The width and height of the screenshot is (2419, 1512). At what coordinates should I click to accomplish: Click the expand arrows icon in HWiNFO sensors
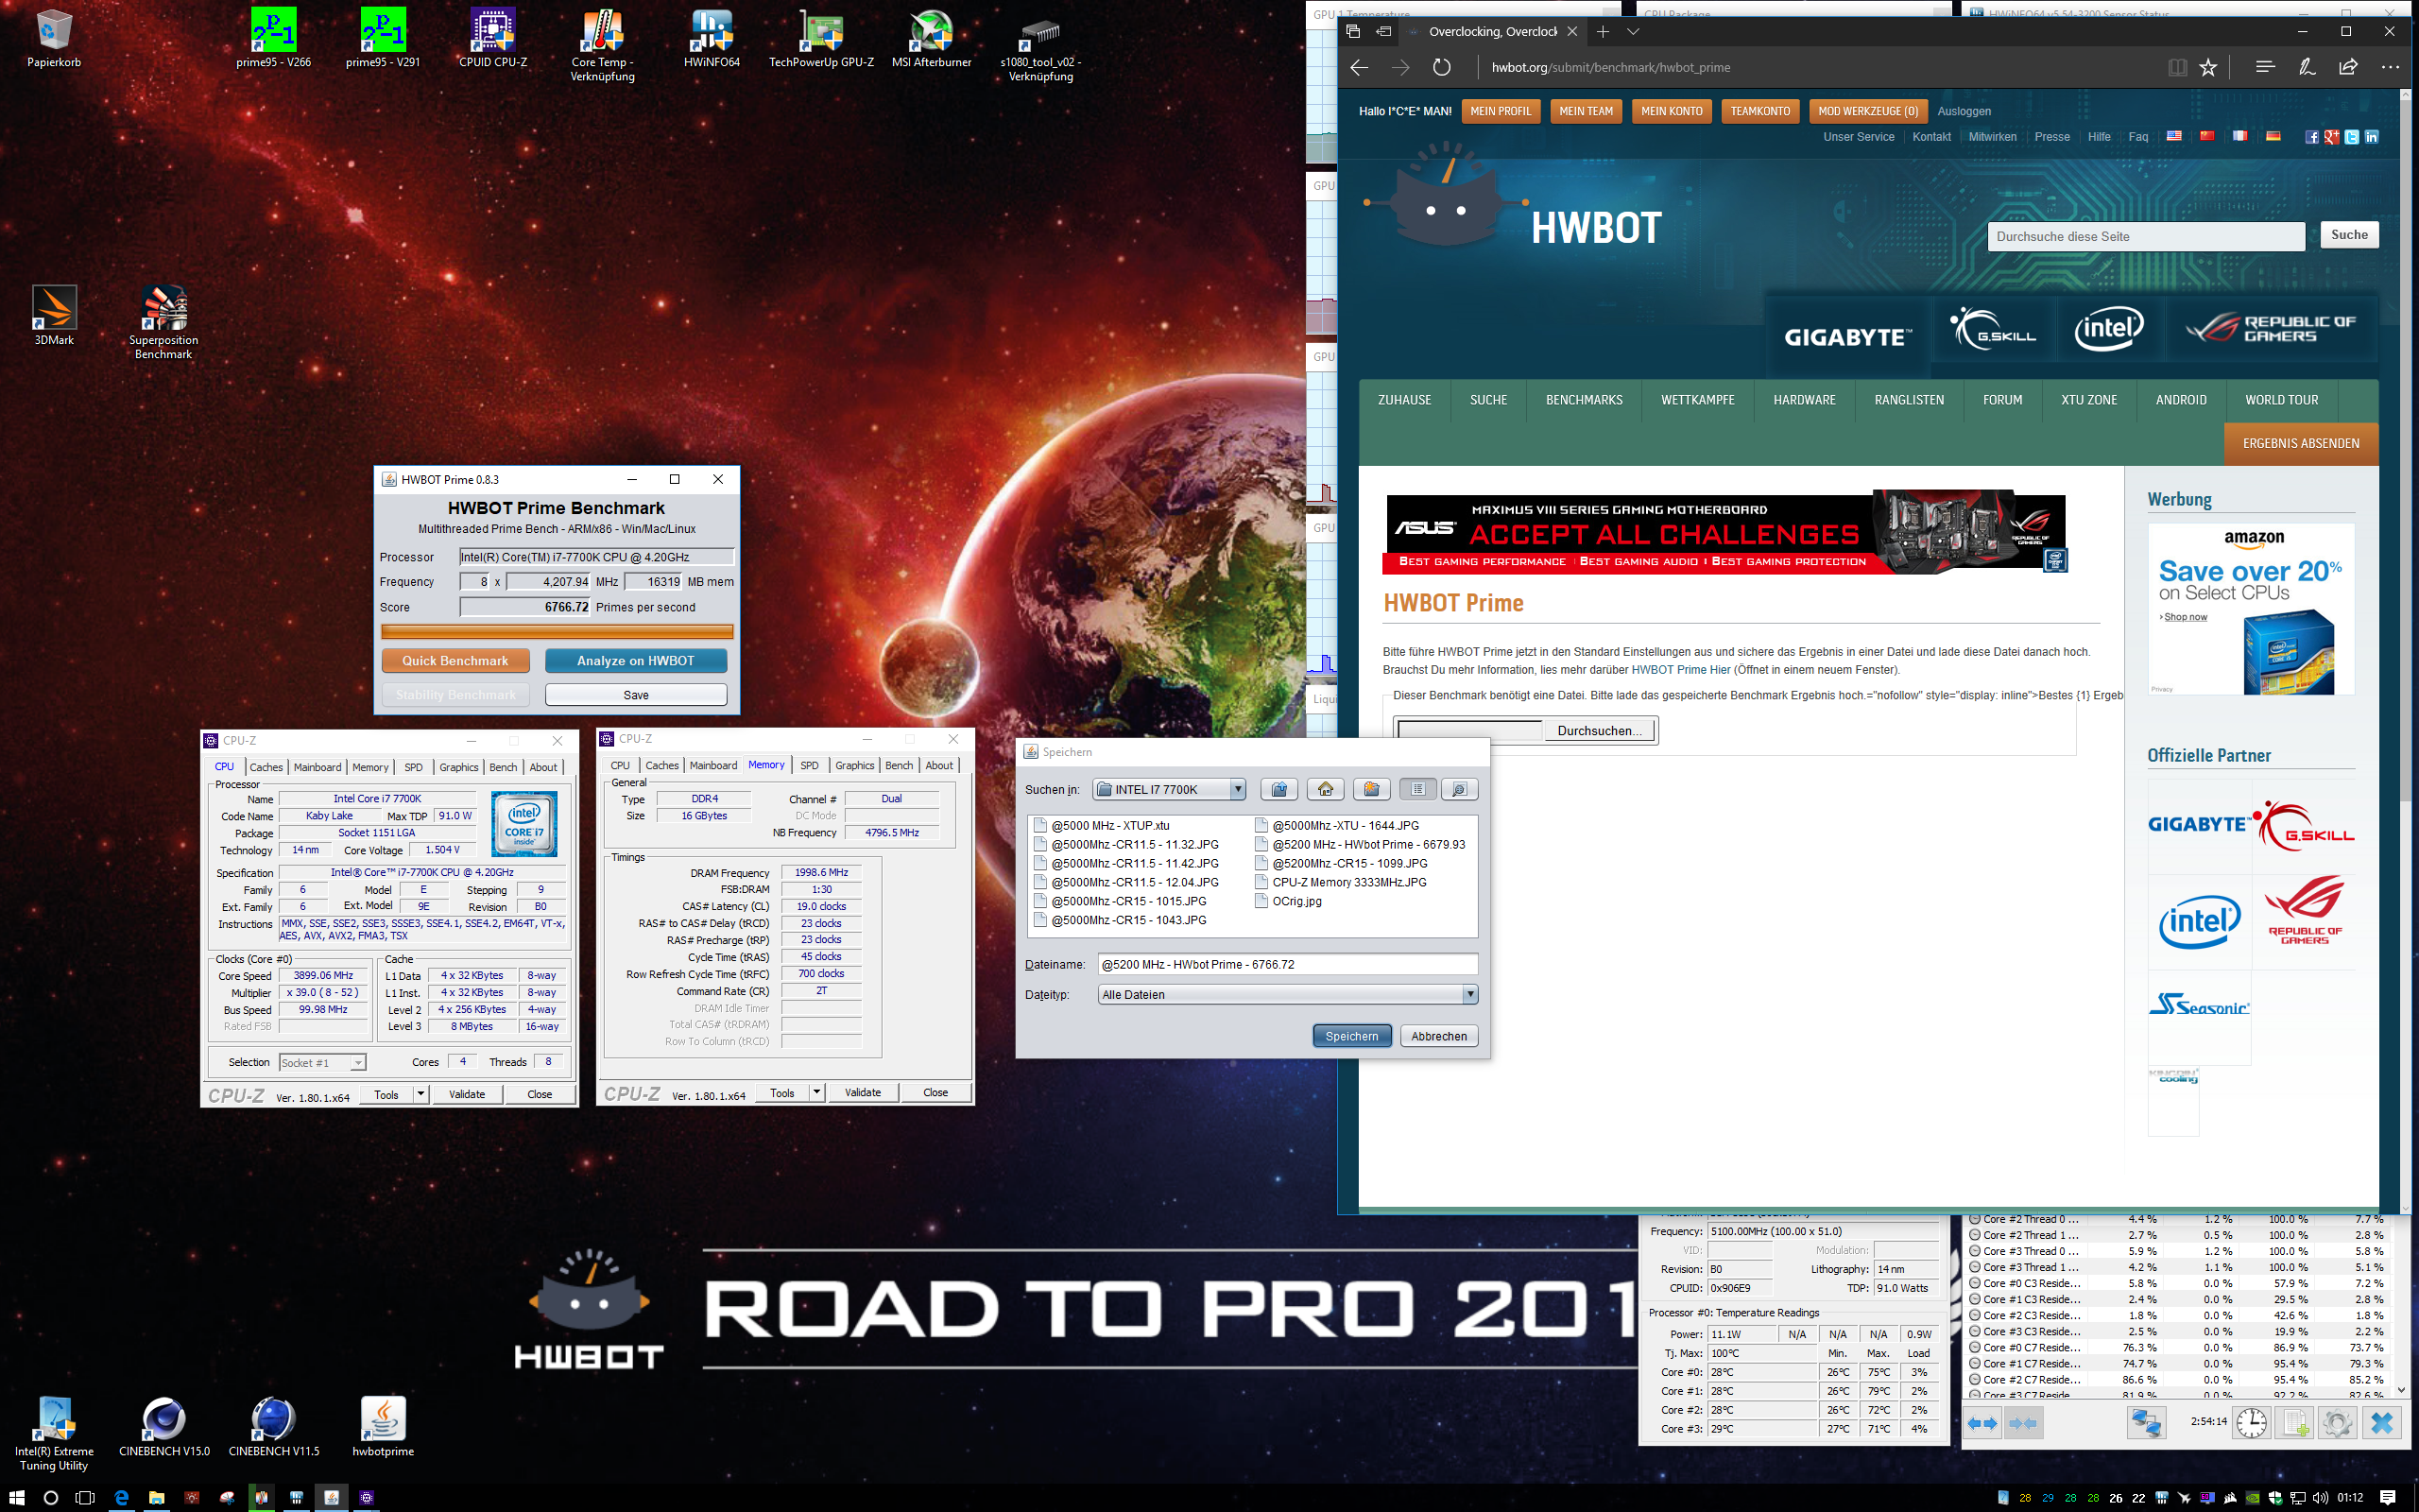[1983, 1422]
